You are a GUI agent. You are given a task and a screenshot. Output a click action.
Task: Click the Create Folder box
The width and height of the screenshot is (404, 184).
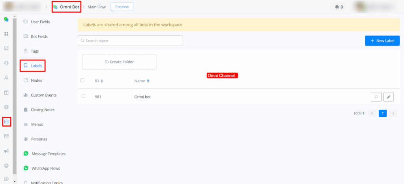pos(119,62)
